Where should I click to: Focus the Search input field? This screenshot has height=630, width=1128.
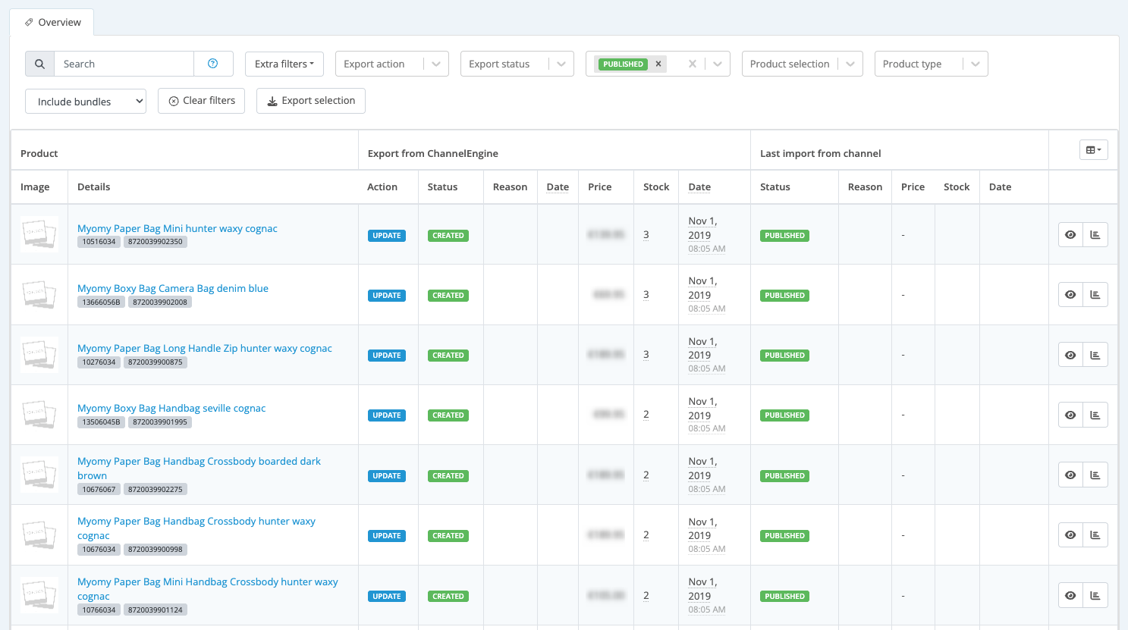point(124,64)
